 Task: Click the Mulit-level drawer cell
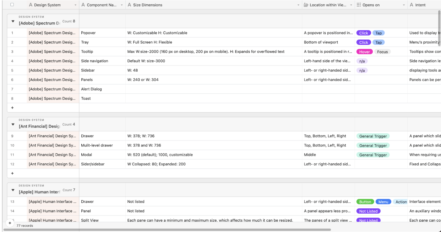coord(102,145)
